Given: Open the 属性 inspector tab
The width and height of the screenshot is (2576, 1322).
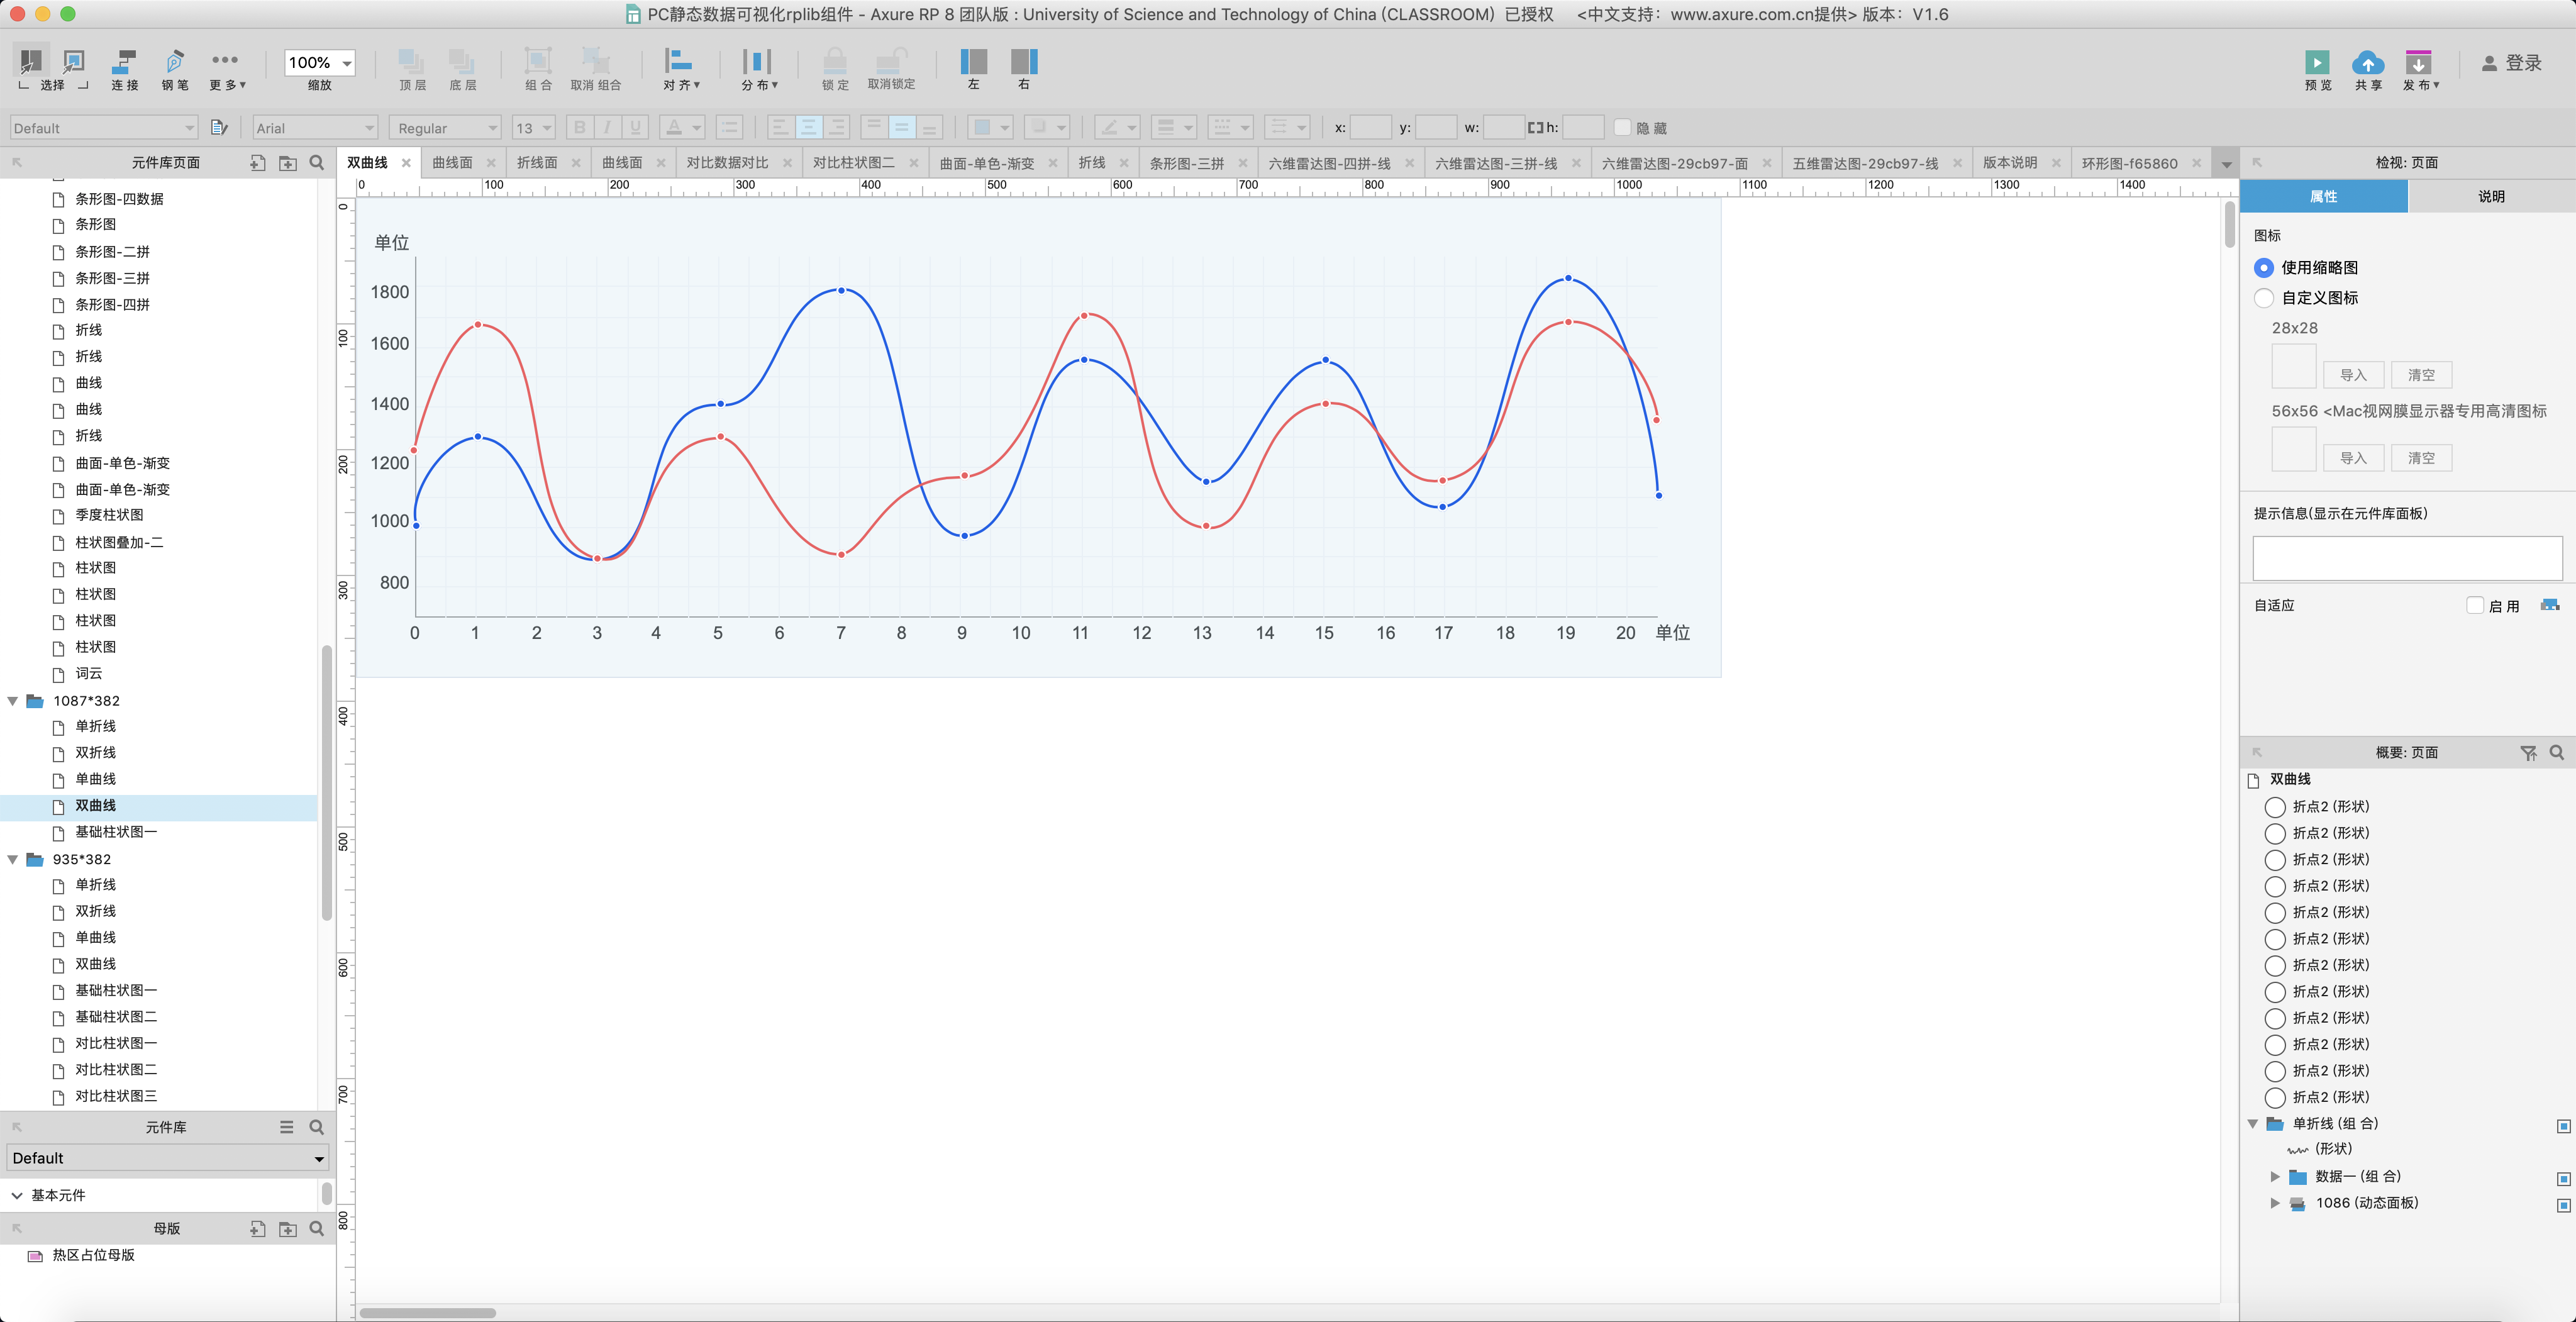Looking at the screenshot, I should [x=2323, y=197].
